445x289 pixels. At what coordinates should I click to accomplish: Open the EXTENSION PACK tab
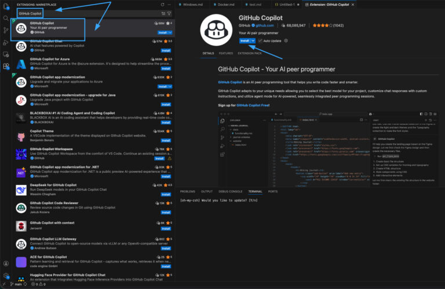point(250,53)
